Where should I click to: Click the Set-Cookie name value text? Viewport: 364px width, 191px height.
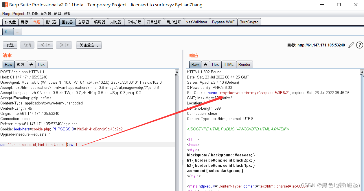pos(255,93)
